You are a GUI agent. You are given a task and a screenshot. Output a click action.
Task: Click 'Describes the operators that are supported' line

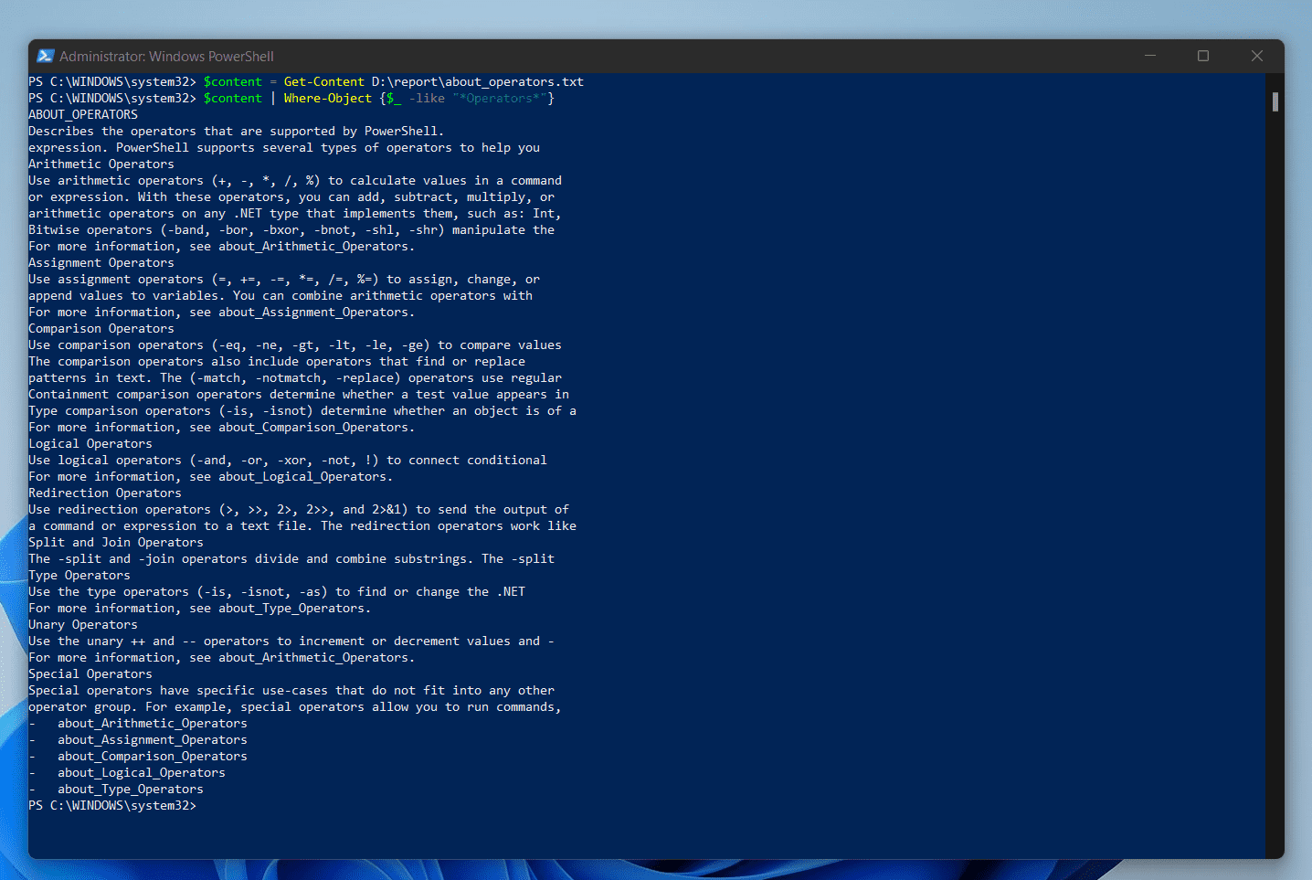point(237,132)
